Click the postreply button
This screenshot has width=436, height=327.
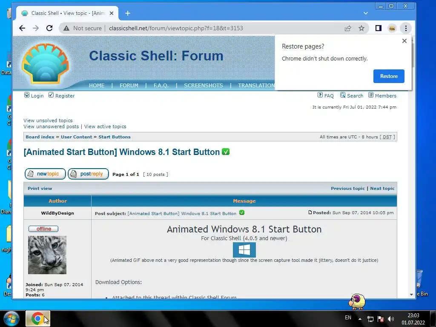(89, 174)
